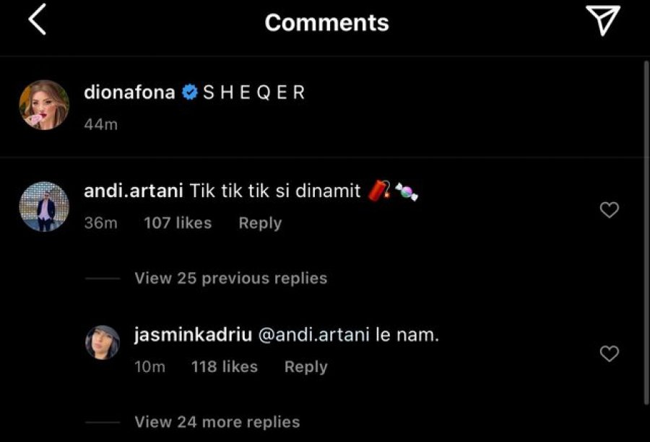
Task: Like jasminkadriu's reply with heart icon
Action: tap(610, 354)
